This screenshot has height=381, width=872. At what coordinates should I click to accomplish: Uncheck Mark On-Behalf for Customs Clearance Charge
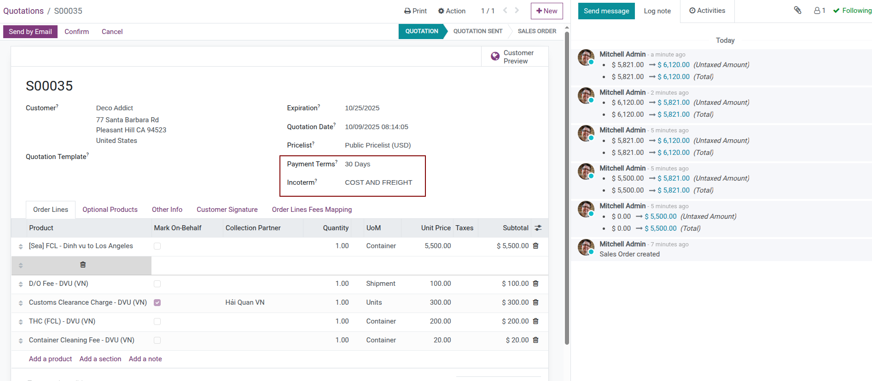point(157,303)
